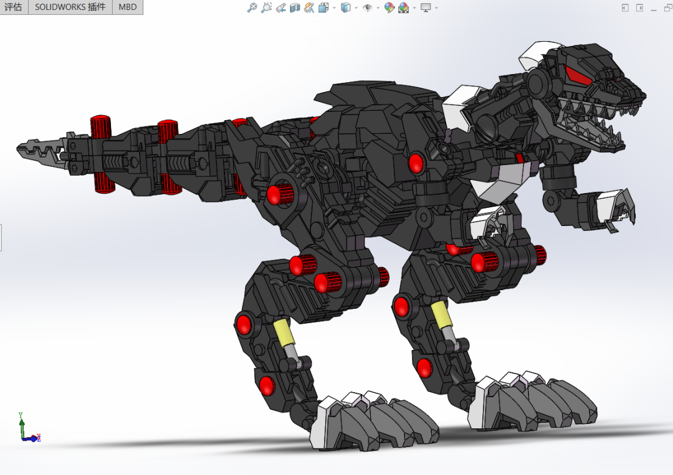Switch to the SOLIDWORKS 插件 tab
The image size is (673, 475).
coord(70,7)
